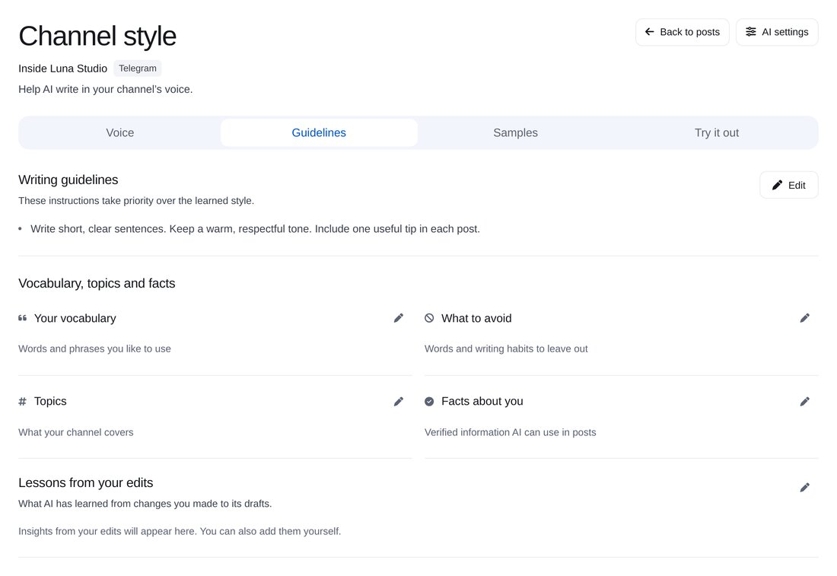Go back to posts
Image resolution: width=837 pixels, height=576 pixels.
click(683, 32)
